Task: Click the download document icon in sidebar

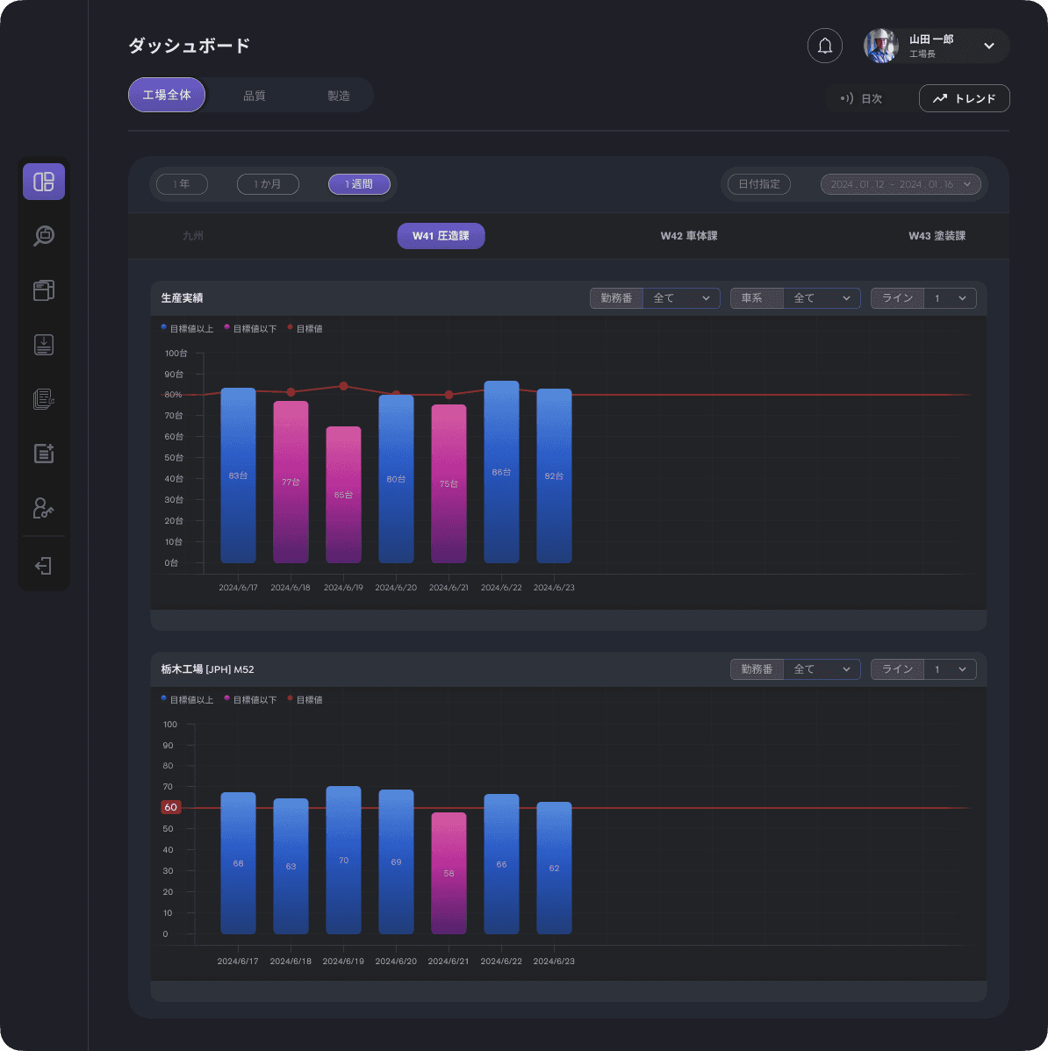Action: 44,345
